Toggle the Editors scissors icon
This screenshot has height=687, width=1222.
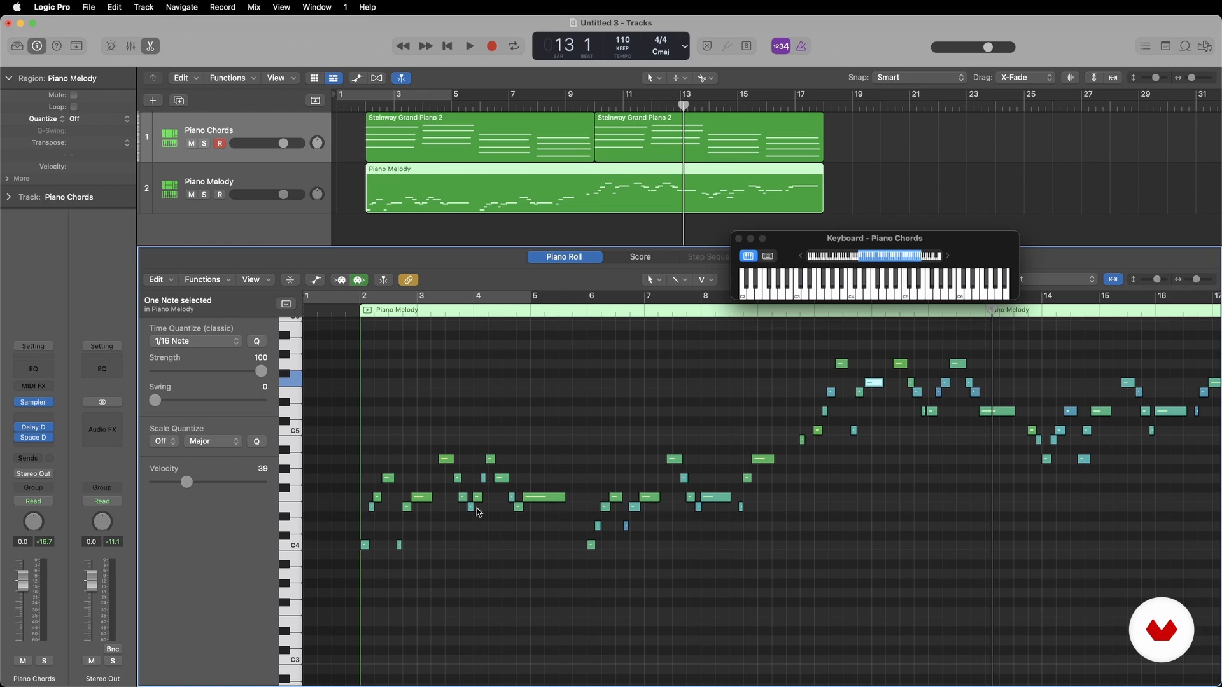pos(150,46)
